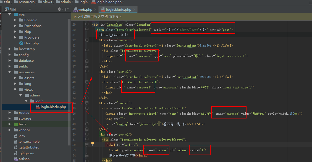The width and height of the screenshot is (312, 162).
Task: Expand the Http folder
Action: [x=15, y=32]
